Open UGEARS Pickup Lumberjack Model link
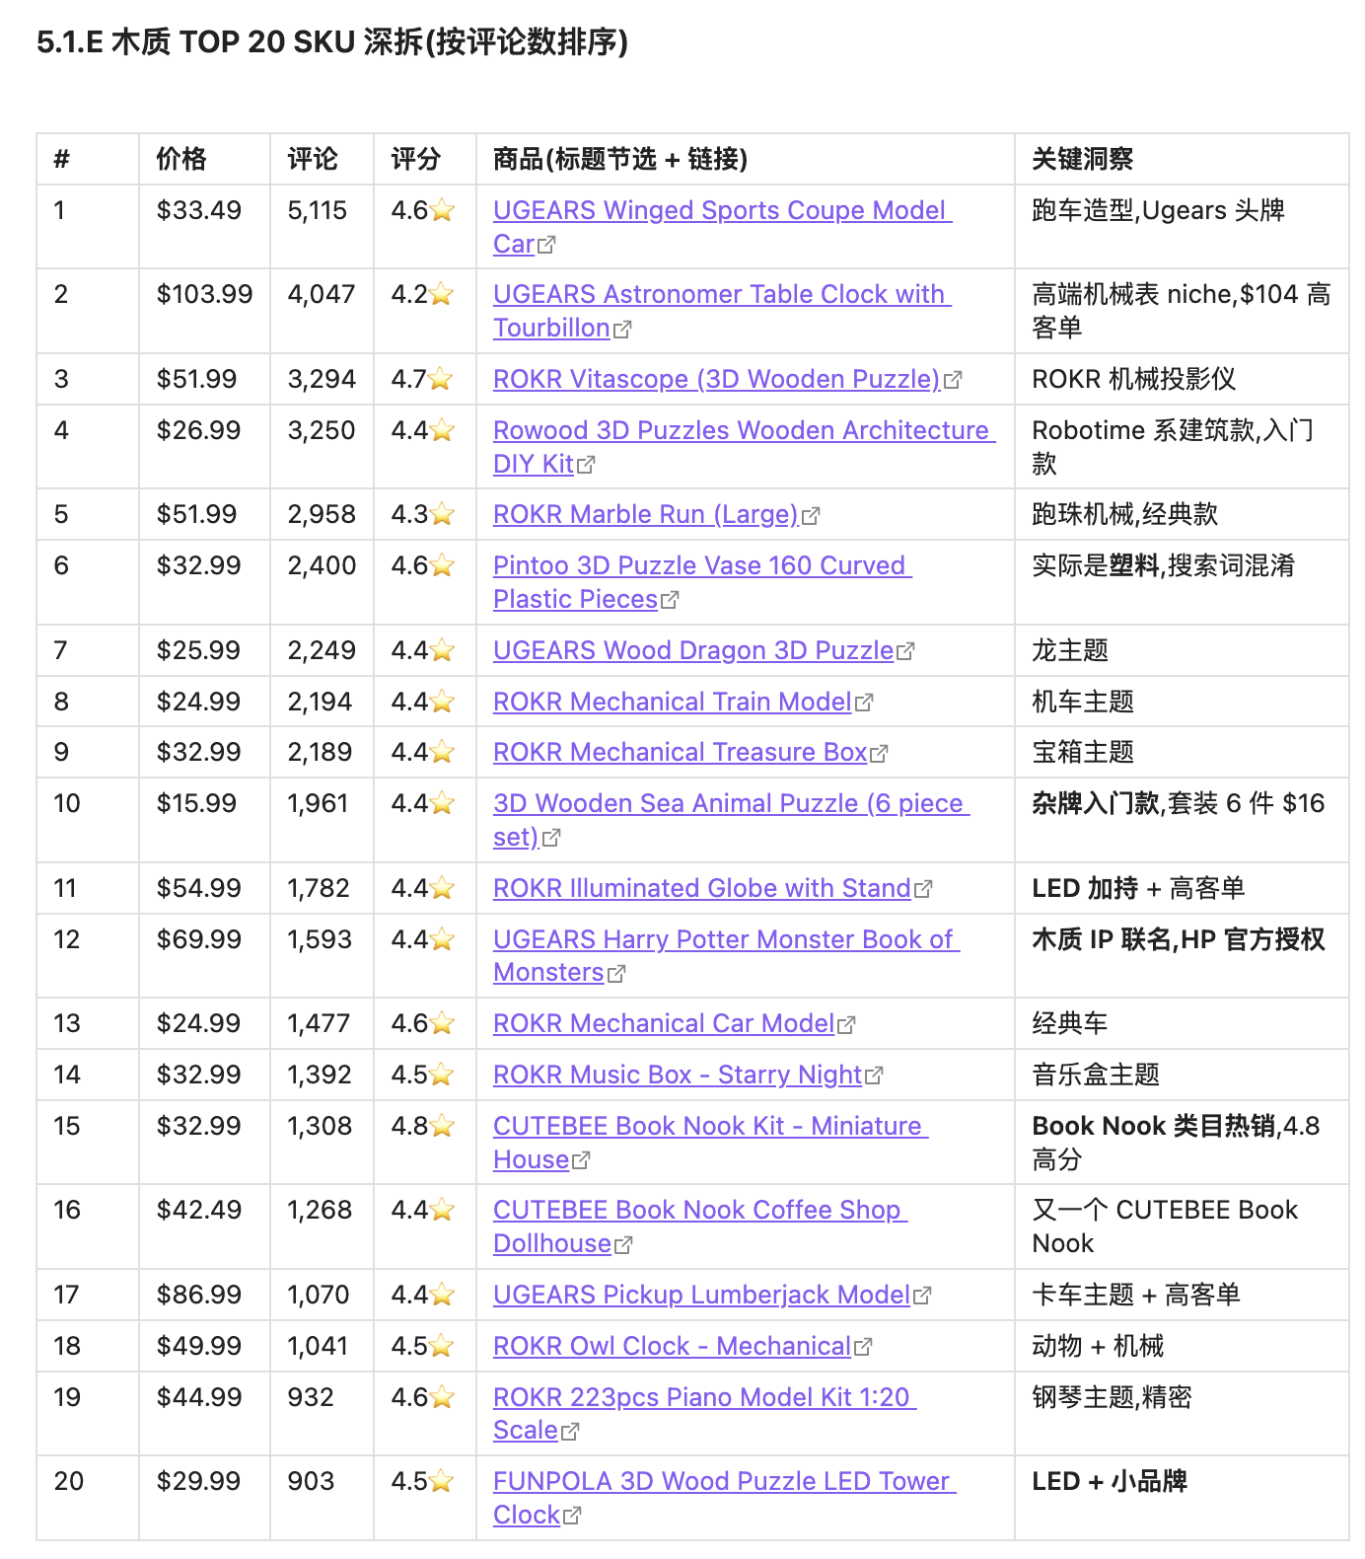Screen dimensions: 1365x1559 [701, 1295]
